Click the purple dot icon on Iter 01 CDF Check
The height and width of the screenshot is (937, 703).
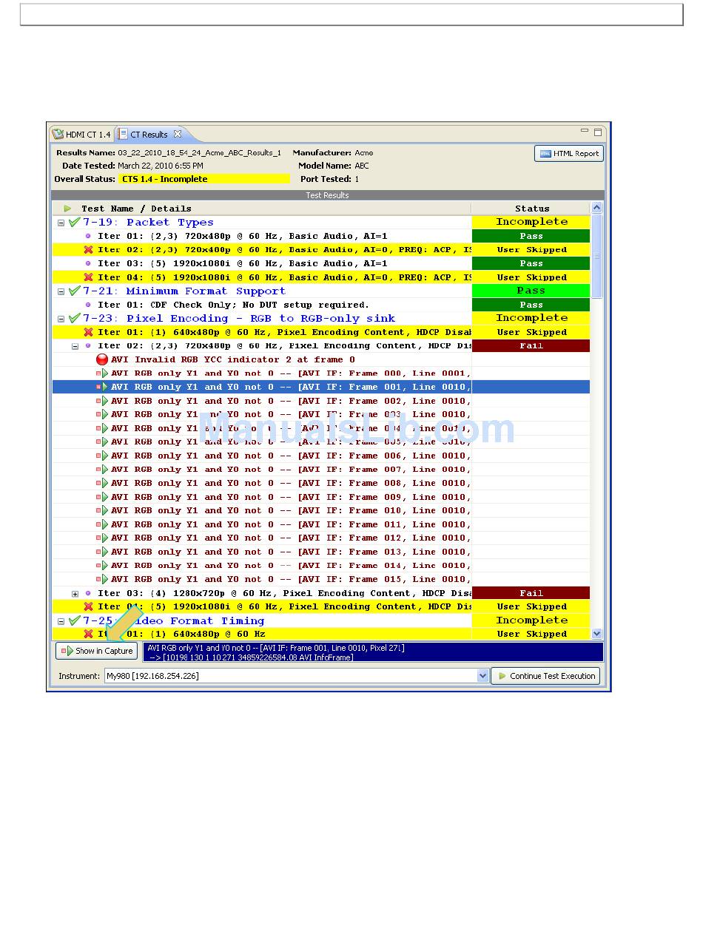pos(88,305)
